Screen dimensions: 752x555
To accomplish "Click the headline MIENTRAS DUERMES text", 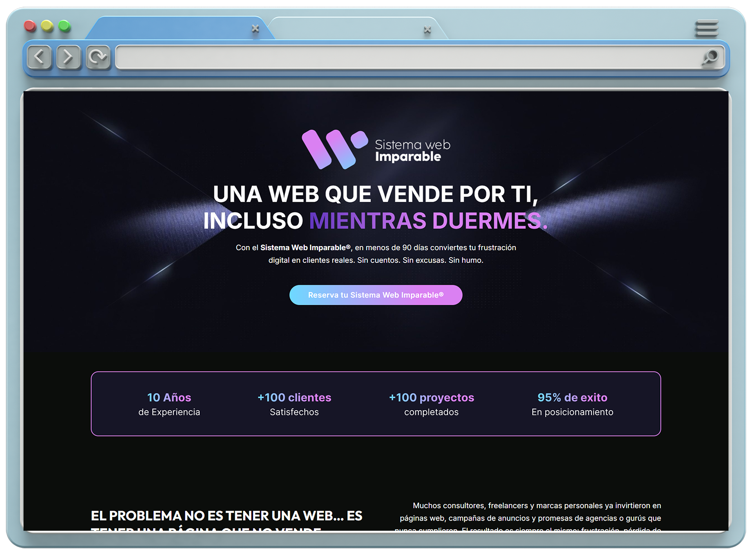I will pyautogui.click(x=429, y=220).
